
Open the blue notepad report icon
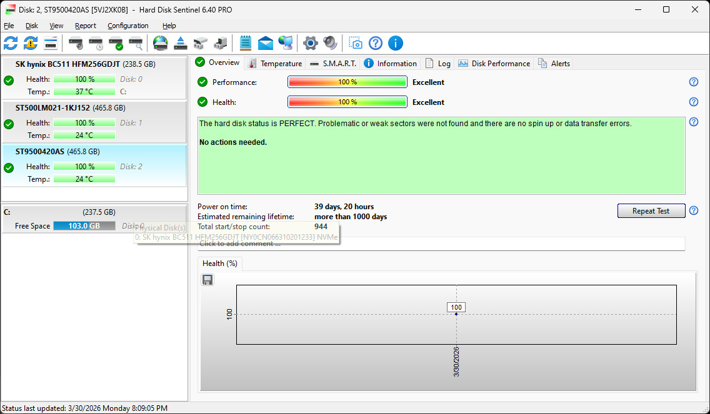pos(246,44)
